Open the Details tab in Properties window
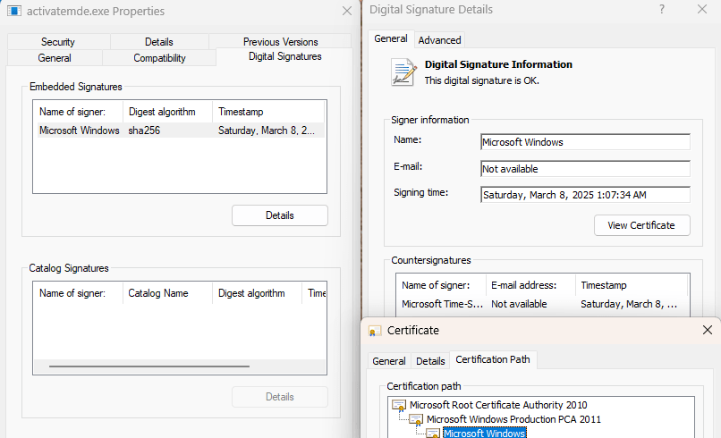The image size is (721, 438). coord(159,42)
